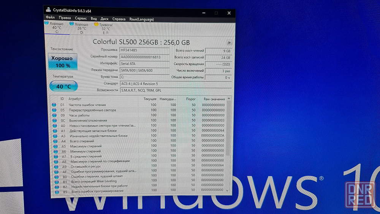Click the standard field ACS-4 | ACS-4 Revision 5
This screenshot has width=380, height=214.
pos(176,84)
